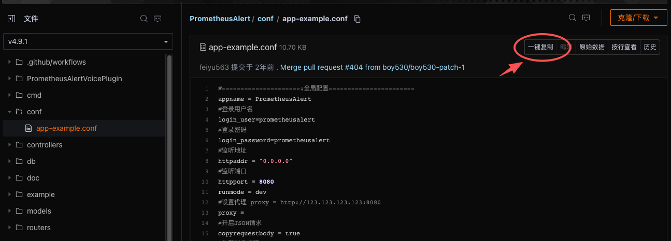Switch to the 按行查看 blame view

pyautogui.click(x=624, y=47)
